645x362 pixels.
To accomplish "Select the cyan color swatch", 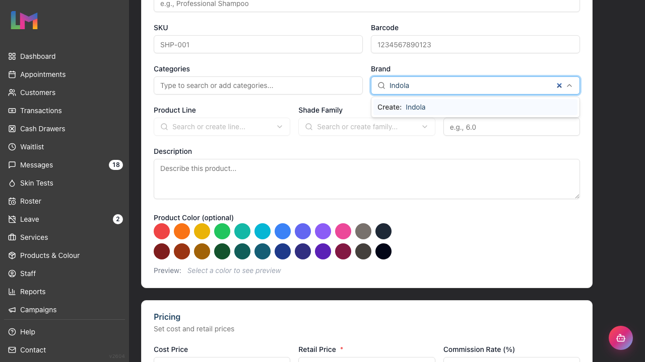I will [263, 231].
